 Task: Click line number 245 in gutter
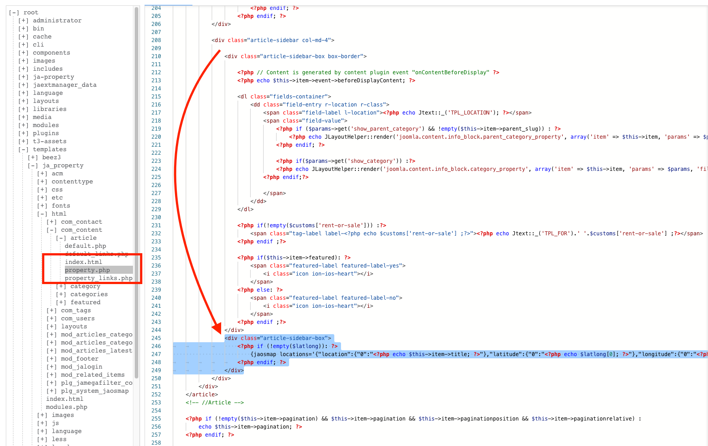pyautogui.click(x=156, y=338)
